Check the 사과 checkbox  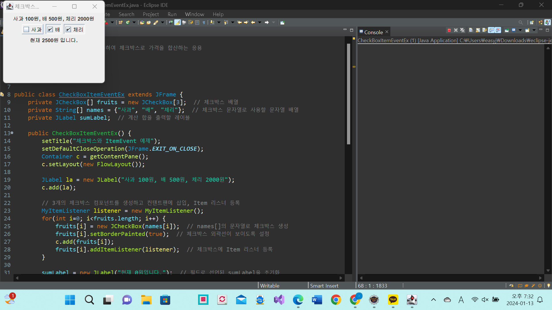pyautogui.click(x=26, y=30)
